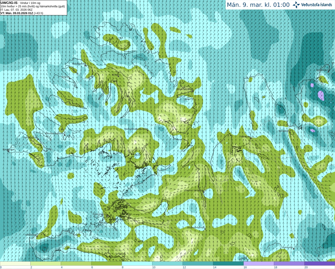The height and width of the screenshot is (269, 335).
Task: Select the Stykkishólmur station label
Action: tap(100, 214)
